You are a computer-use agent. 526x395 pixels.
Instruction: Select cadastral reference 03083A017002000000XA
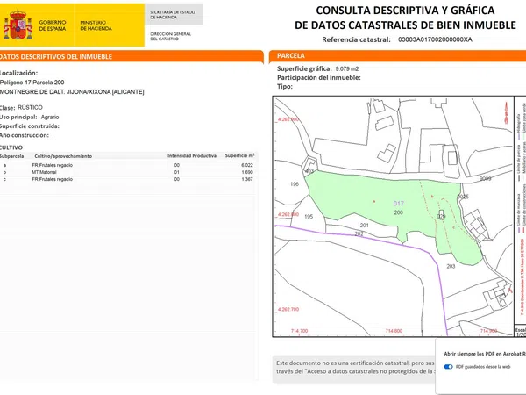pyautogui.click(x=435, y=39)
